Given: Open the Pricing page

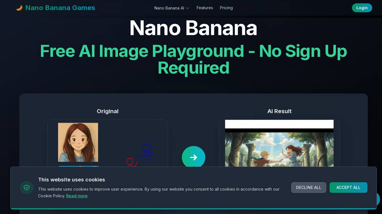Looking at the screenshot, I should [x=226, y=8].
